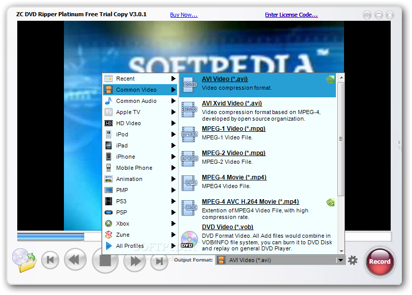
Task: Click the MPEG2 film icon
Action: (189, 158)
